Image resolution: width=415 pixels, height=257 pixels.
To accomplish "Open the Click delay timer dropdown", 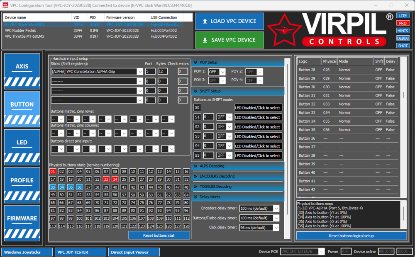I will coord(259,228).
